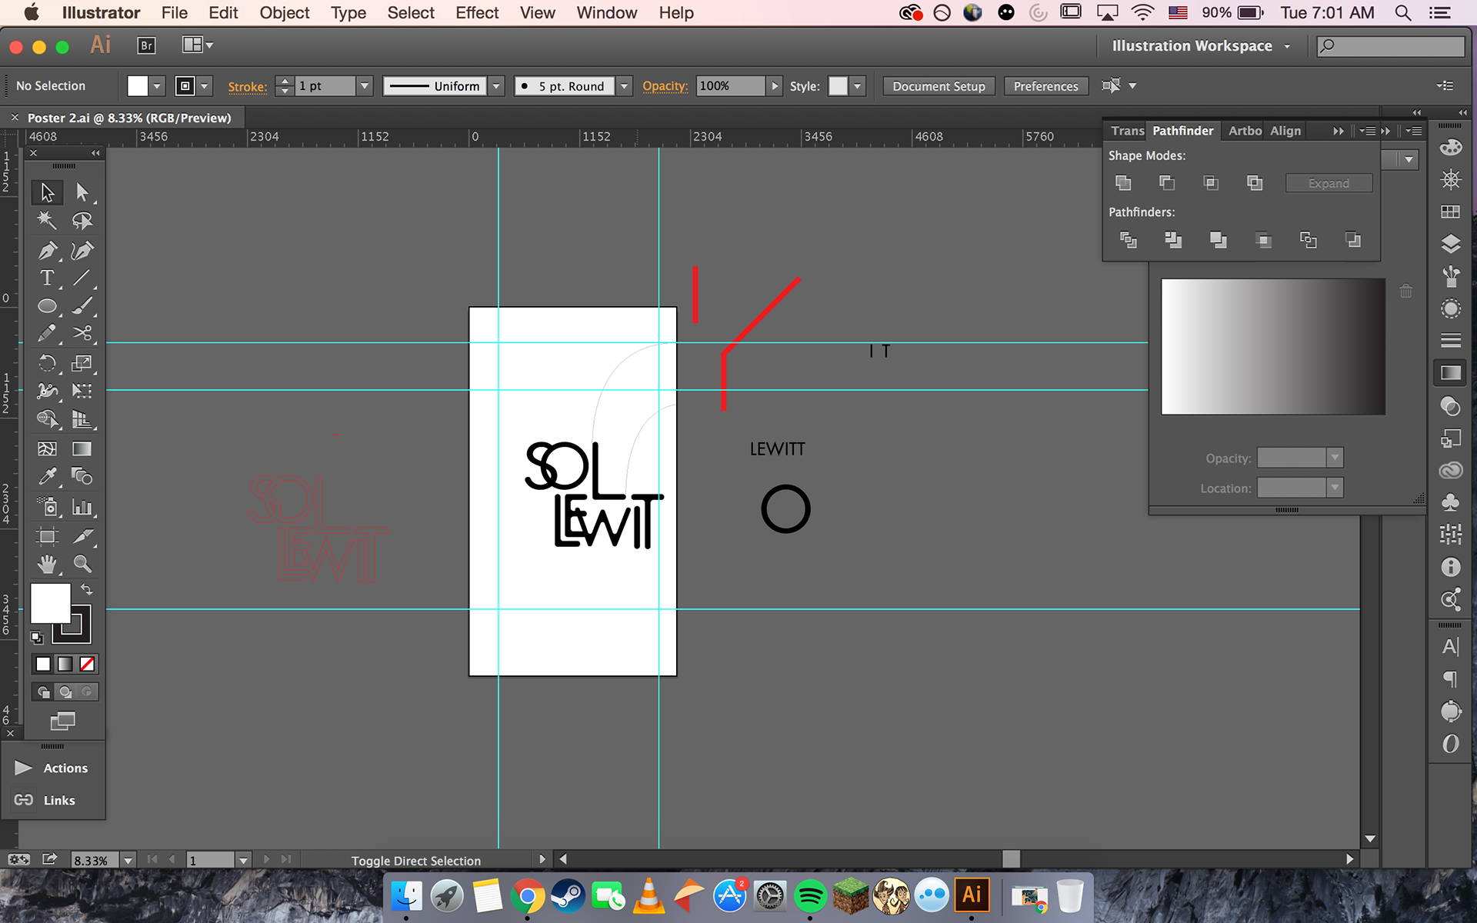Select the Magic Wand tool

tap(47, 222)
